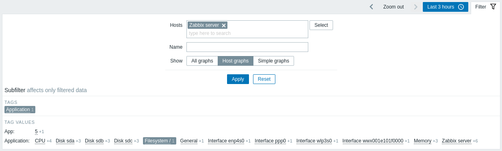The height and width of the screenshot is (151, 502).
Task: Open the clock time selector icon
Action: coord(461,7)
